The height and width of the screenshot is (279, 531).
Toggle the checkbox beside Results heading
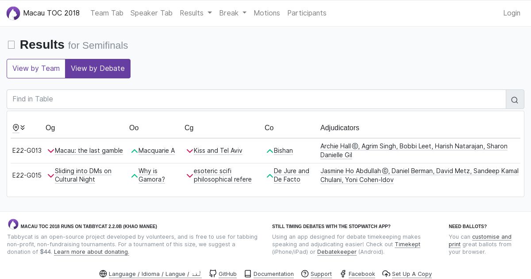(12, 45)
